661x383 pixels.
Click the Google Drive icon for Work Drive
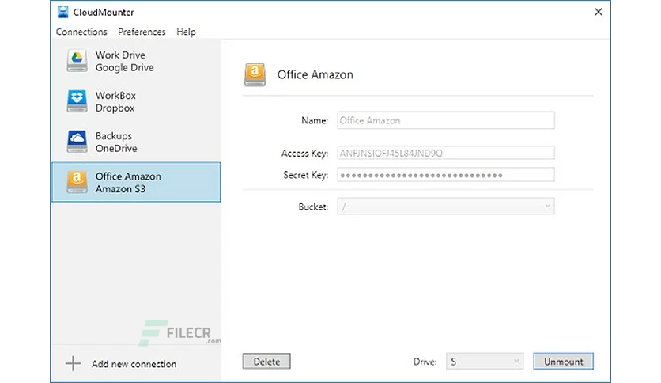[x=77, y=61]
